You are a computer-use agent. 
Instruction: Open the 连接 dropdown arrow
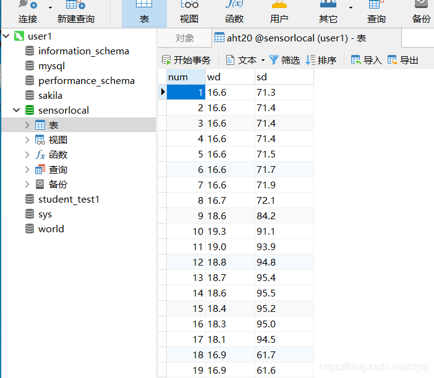[50, 7]
